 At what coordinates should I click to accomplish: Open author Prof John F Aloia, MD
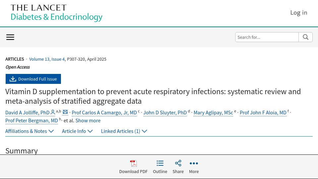(x=263, y=113)
